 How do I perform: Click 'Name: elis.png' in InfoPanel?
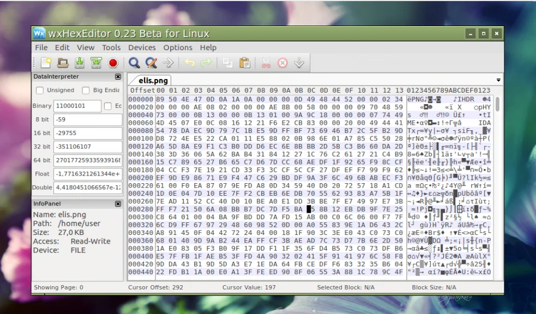tap(59, 215)
